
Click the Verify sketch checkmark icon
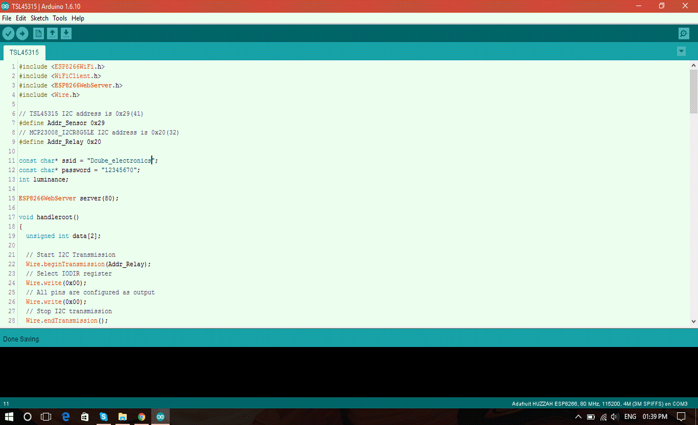tap(8, 34)
